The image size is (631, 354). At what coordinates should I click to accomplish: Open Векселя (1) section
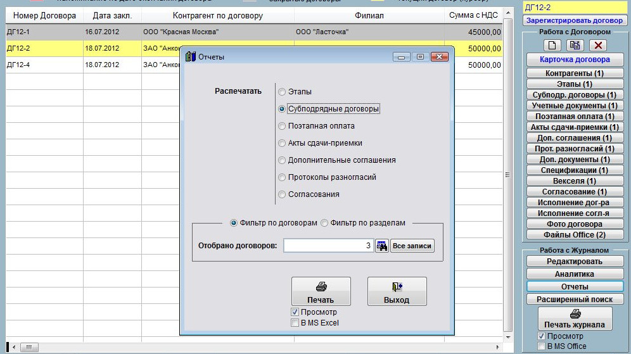click(x=575, y=181)
